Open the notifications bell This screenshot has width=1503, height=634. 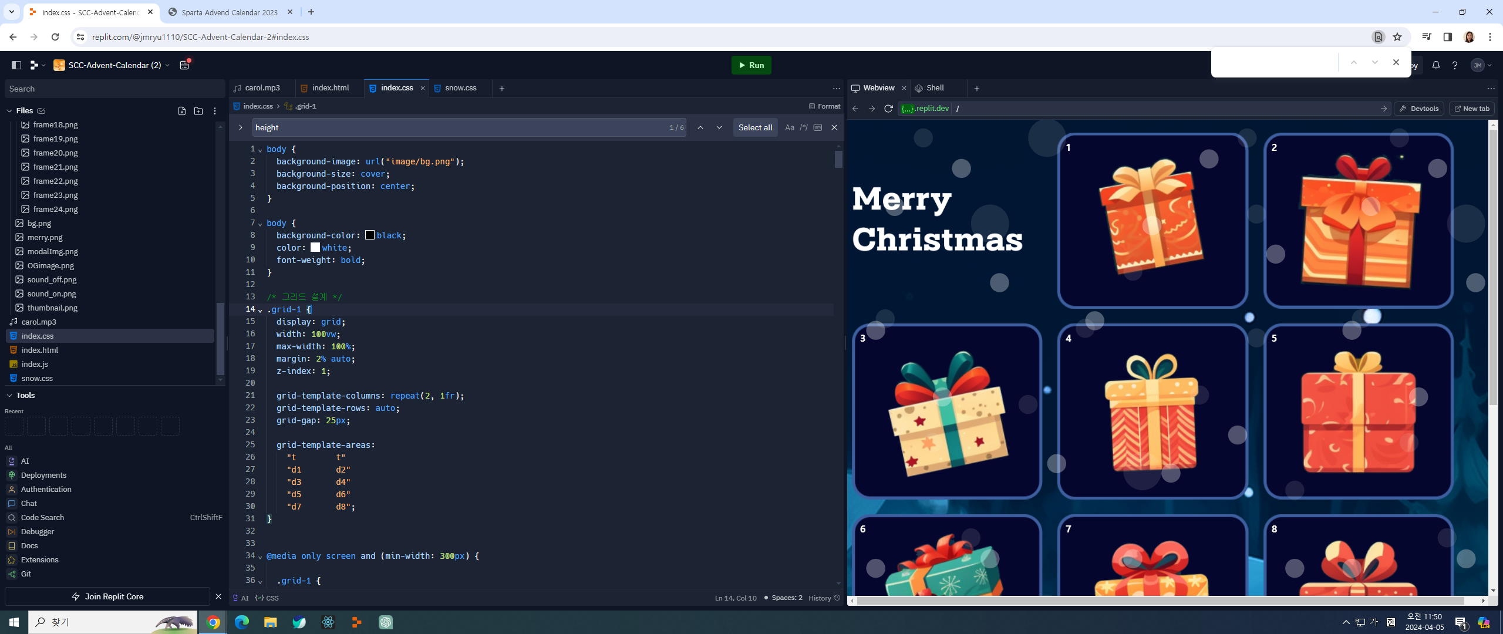click(x=1436, y=65)
